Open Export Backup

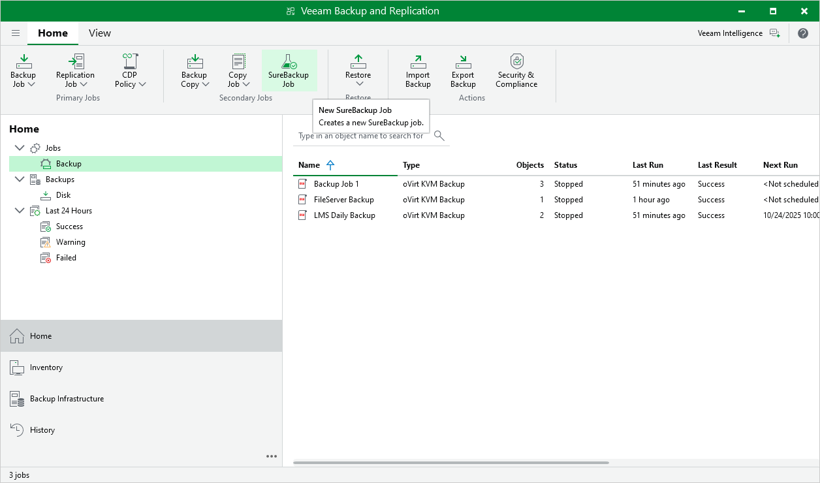[463, 70]
